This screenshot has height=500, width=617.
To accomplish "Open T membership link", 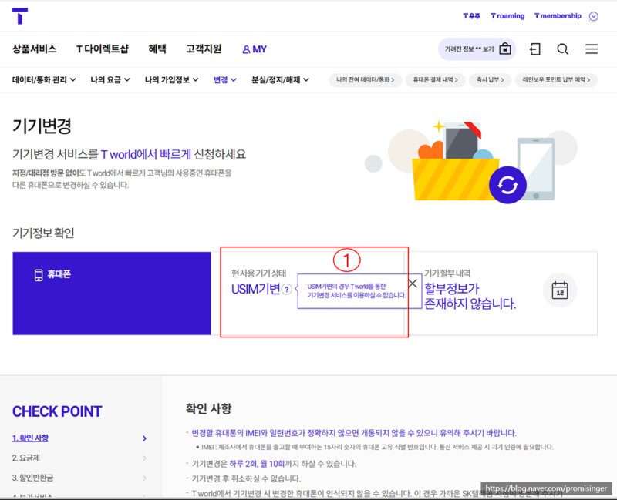I will (x=558, y=16).
